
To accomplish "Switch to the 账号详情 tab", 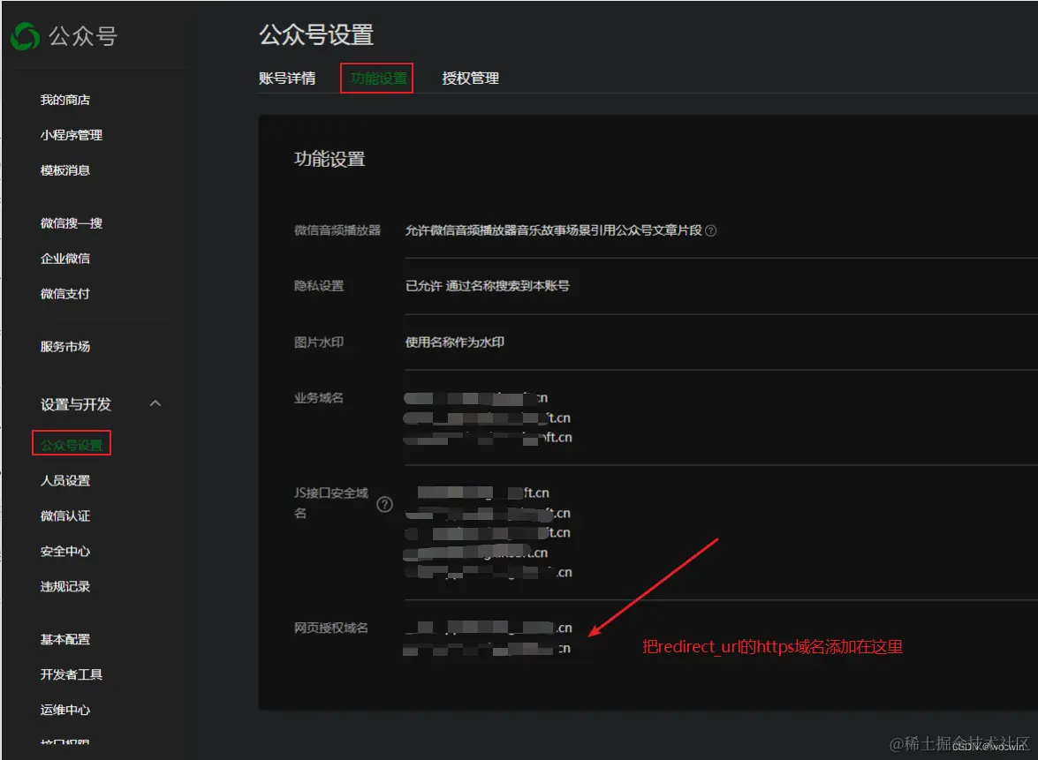I will pos(289,78).
